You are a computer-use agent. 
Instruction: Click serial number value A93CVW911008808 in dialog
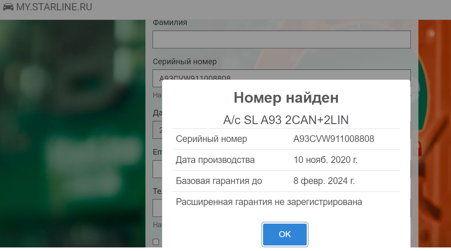[334, 139]
